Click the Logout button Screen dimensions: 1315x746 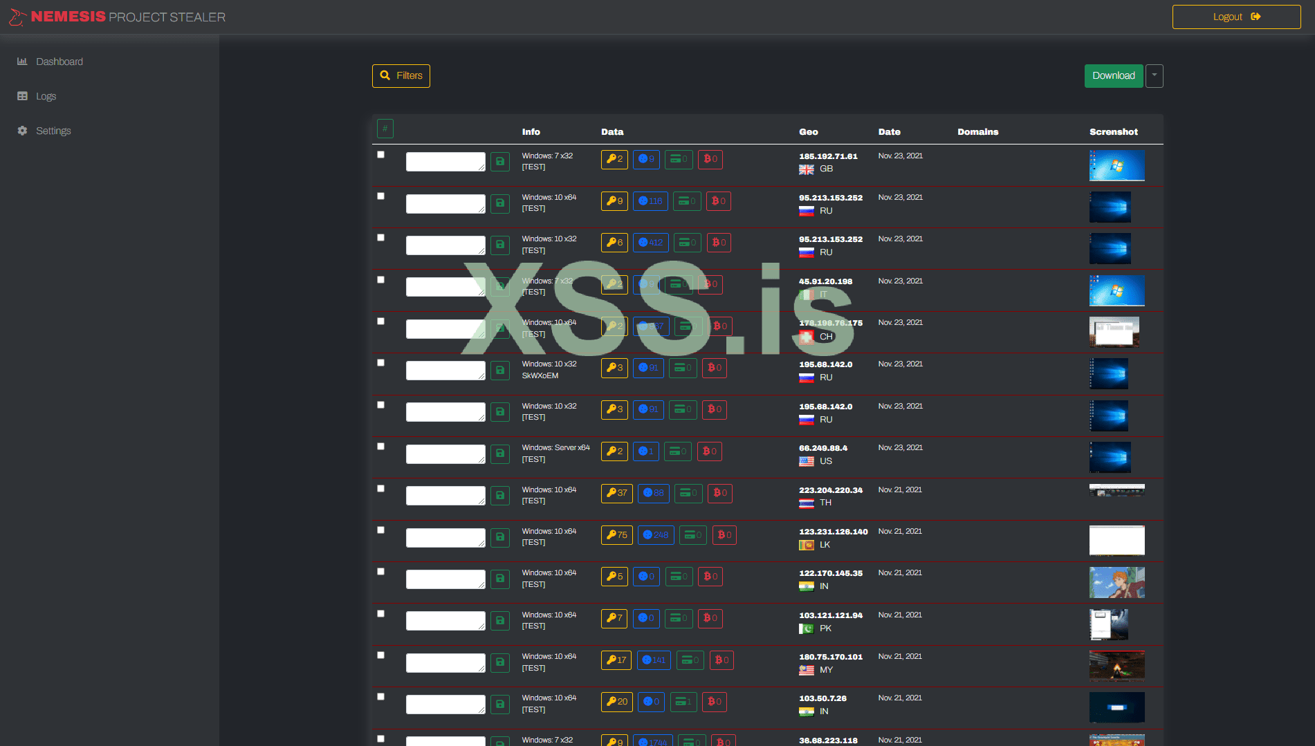coord(1236,17)
